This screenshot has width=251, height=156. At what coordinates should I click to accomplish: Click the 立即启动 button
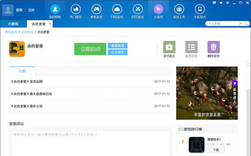90,49
